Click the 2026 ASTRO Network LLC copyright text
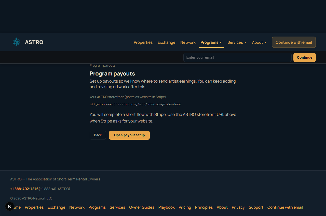326x216 pixels. pos(31,198)
